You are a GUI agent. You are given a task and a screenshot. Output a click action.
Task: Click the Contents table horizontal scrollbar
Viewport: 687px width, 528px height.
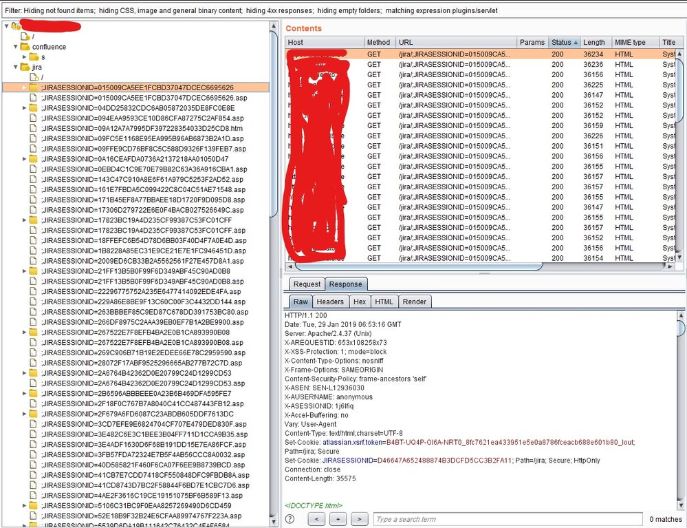(419, 266)
